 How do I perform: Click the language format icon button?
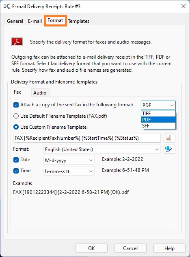(169, 149)
